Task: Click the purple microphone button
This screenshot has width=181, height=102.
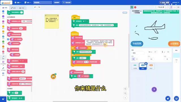Action: pyautogui.click(x=154, y=89)
